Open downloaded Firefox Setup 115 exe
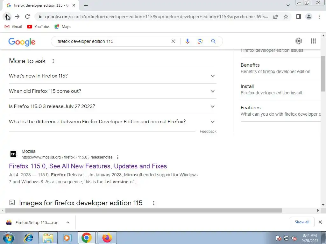Image resolution: width=326 pixels, height=244 pixels. click(33, 222)
